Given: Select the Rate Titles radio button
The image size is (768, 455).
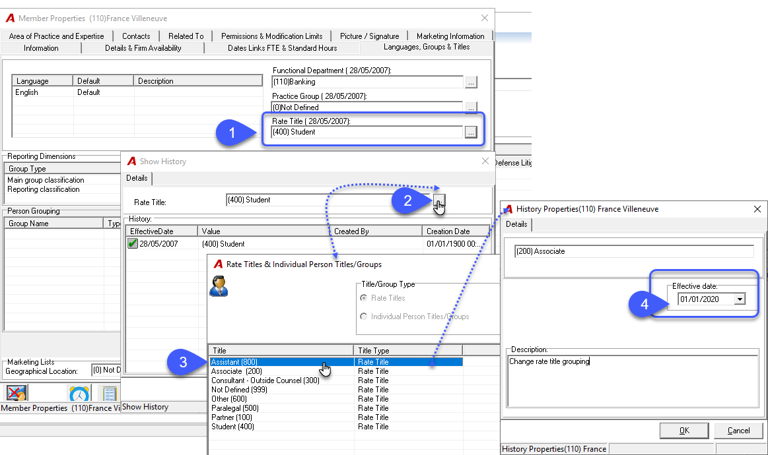Looking at the screenshot, I should [363, 298].
